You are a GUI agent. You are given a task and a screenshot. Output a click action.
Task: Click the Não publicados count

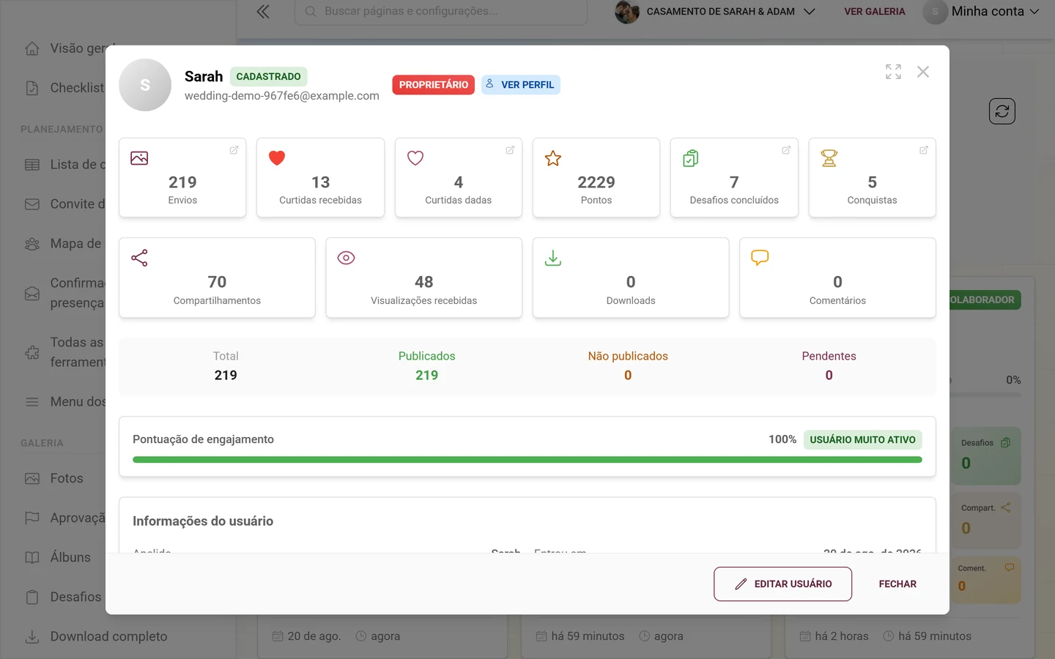point(628,375)
